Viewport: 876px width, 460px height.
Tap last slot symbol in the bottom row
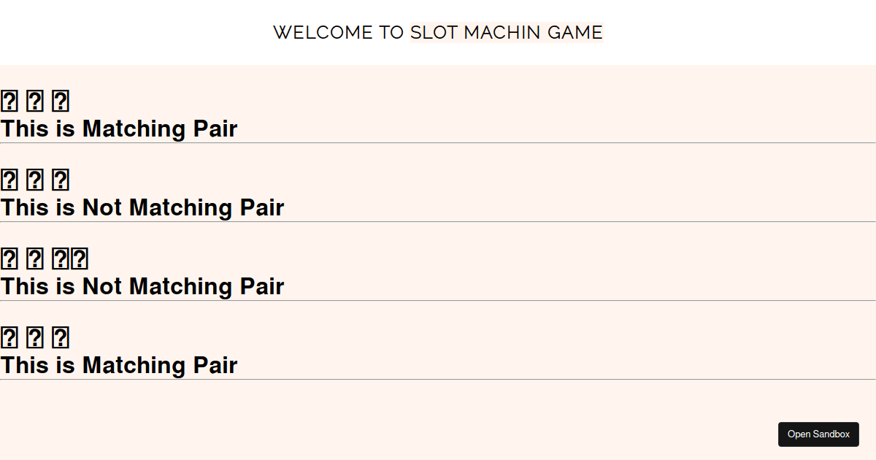60,337
